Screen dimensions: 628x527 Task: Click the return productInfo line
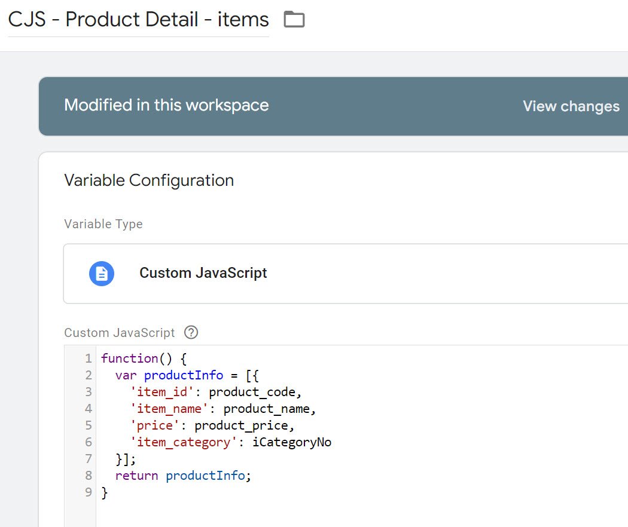coord(181,476)
